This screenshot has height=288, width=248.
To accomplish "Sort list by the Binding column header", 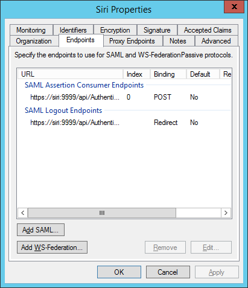I will (x=168, y=74).
